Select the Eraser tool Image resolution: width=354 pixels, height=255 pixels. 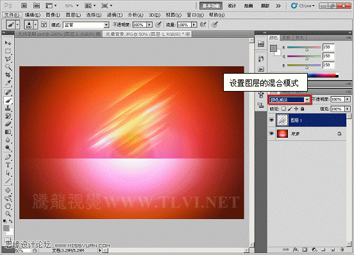coord(8,124)
